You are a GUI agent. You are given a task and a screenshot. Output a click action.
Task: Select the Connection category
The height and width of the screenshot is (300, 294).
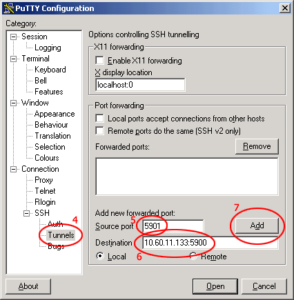point(40,169)
